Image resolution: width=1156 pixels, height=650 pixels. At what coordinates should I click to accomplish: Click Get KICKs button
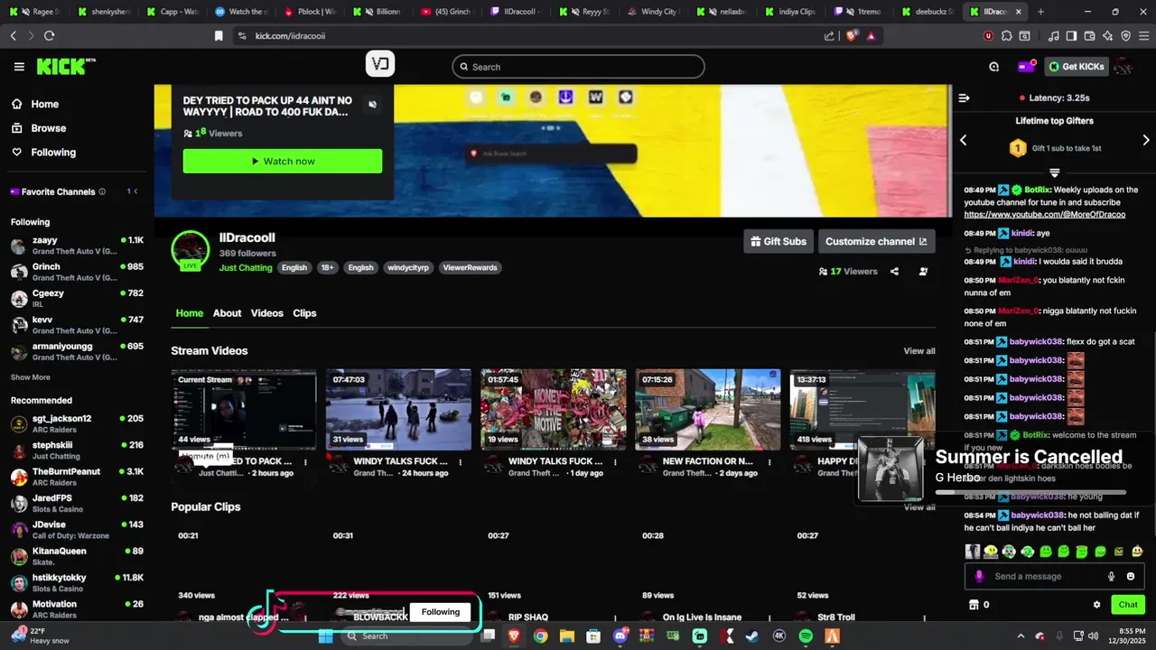pyautogui.click(x=1077, y=66)
